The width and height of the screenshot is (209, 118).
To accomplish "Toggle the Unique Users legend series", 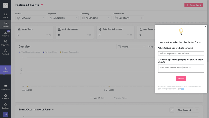I will pyautogui.click(x=50, y=52).
